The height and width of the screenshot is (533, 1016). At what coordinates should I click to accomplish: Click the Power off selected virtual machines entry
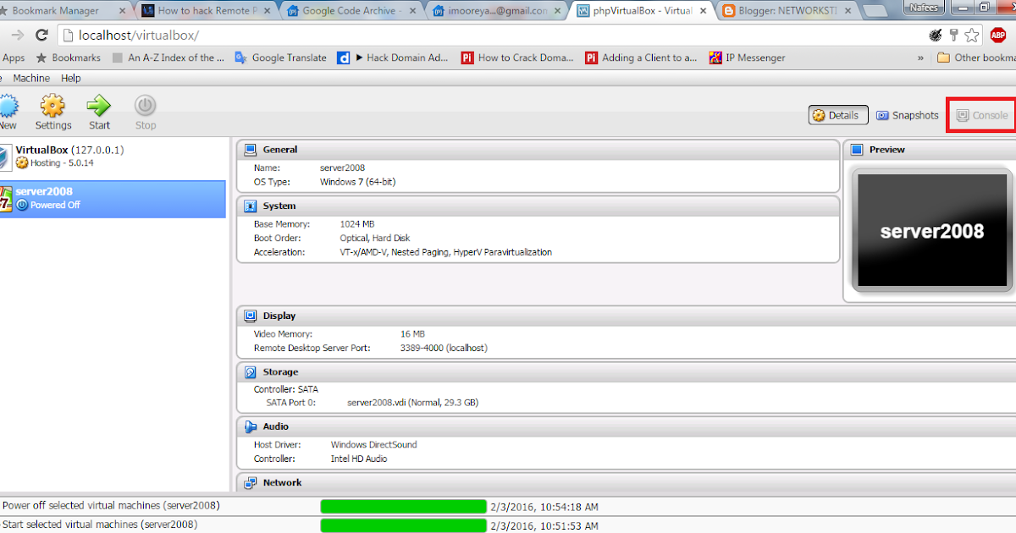coord(111,506)
